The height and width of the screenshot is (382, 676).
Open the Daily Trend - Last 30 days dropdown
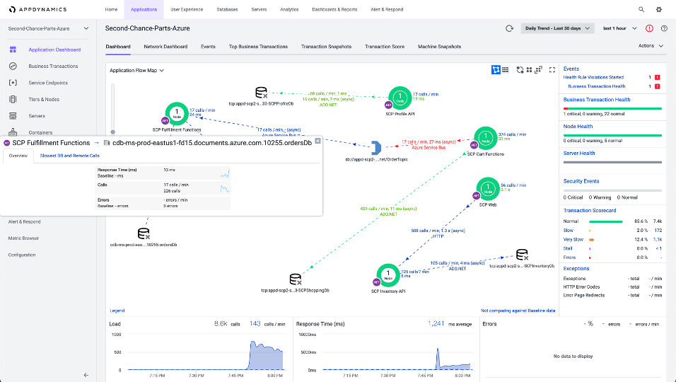point(557,28)
